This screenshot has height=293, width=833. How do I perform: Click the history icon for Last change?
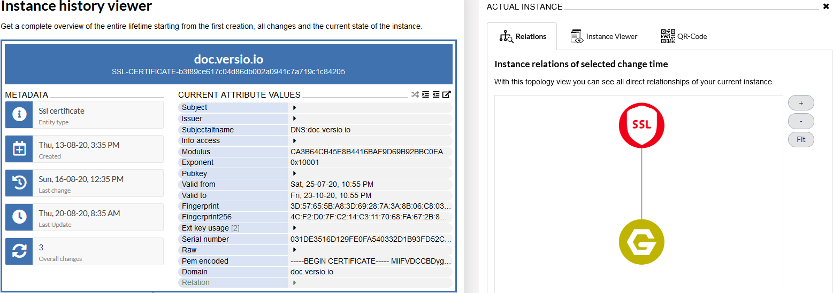19,183
